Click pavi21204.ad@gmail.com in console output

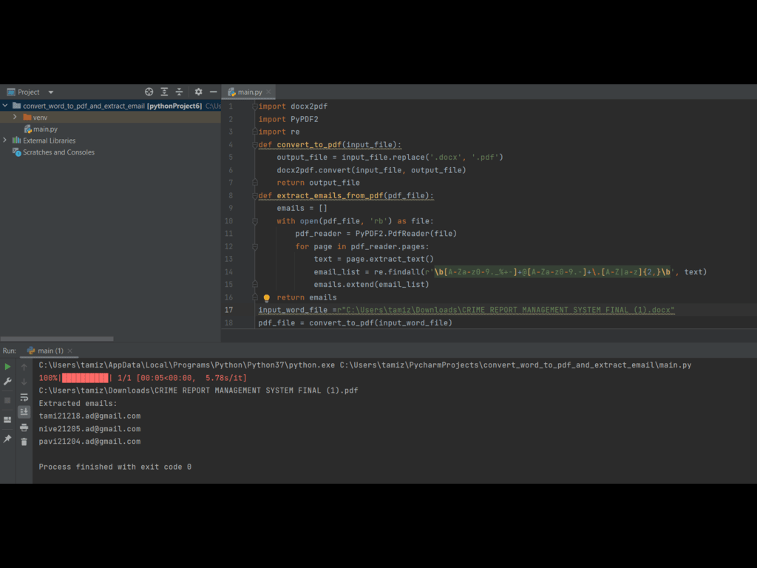pos(89,442)
